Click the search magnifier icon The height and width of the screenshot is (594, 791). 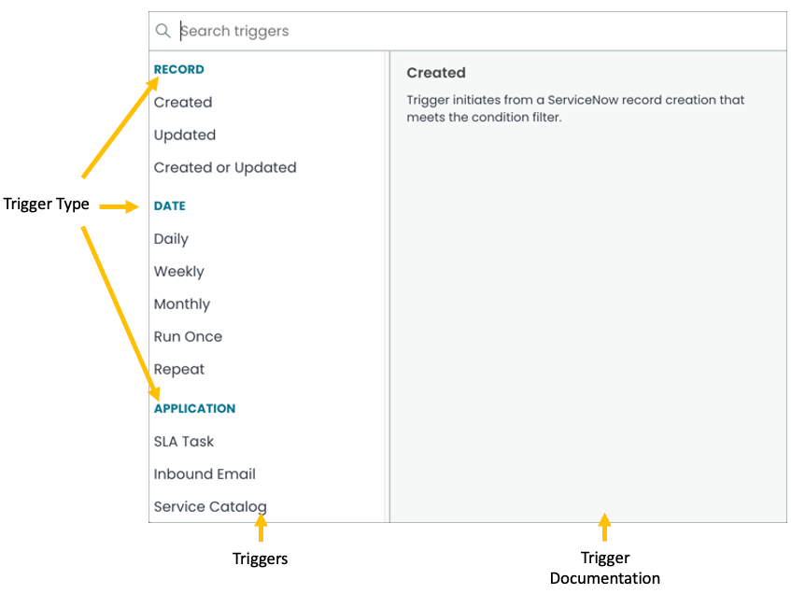point(163,31)
